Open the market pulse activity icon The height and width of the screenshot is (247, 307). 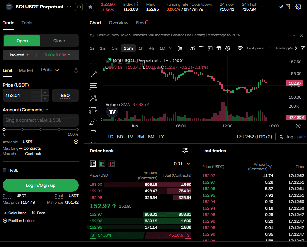coord(281,7)
